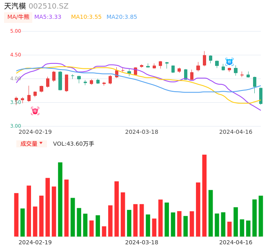Toggle the MA20 moving average legend

[x=122, y=17]
